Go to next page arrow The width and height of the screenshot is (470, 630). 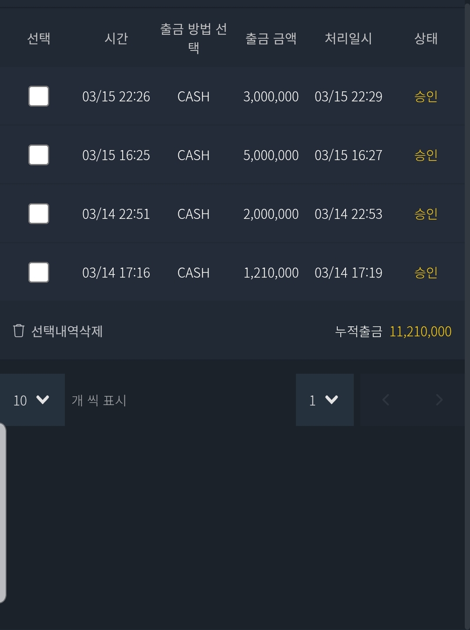click(x=439, y=400)
